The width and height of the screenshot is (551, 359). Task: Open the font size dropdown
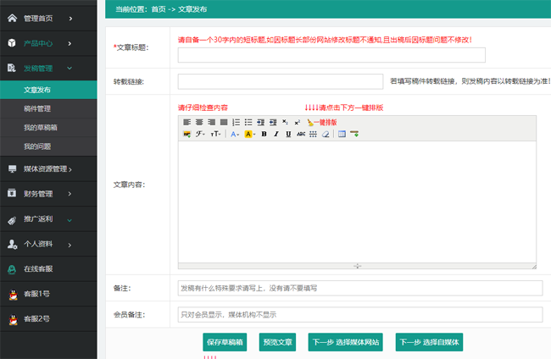click(216, 134)
